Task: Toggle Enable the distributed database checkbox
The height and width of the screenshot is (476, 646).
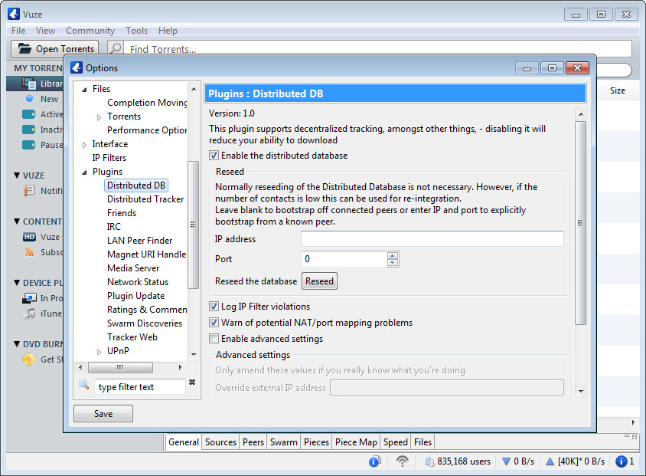Action: coord(214,156)
